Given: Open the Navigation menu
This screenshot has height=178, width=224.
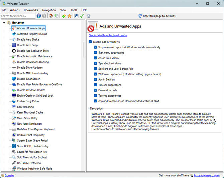Looking at the screenshot, I should (x=49, y=10).
